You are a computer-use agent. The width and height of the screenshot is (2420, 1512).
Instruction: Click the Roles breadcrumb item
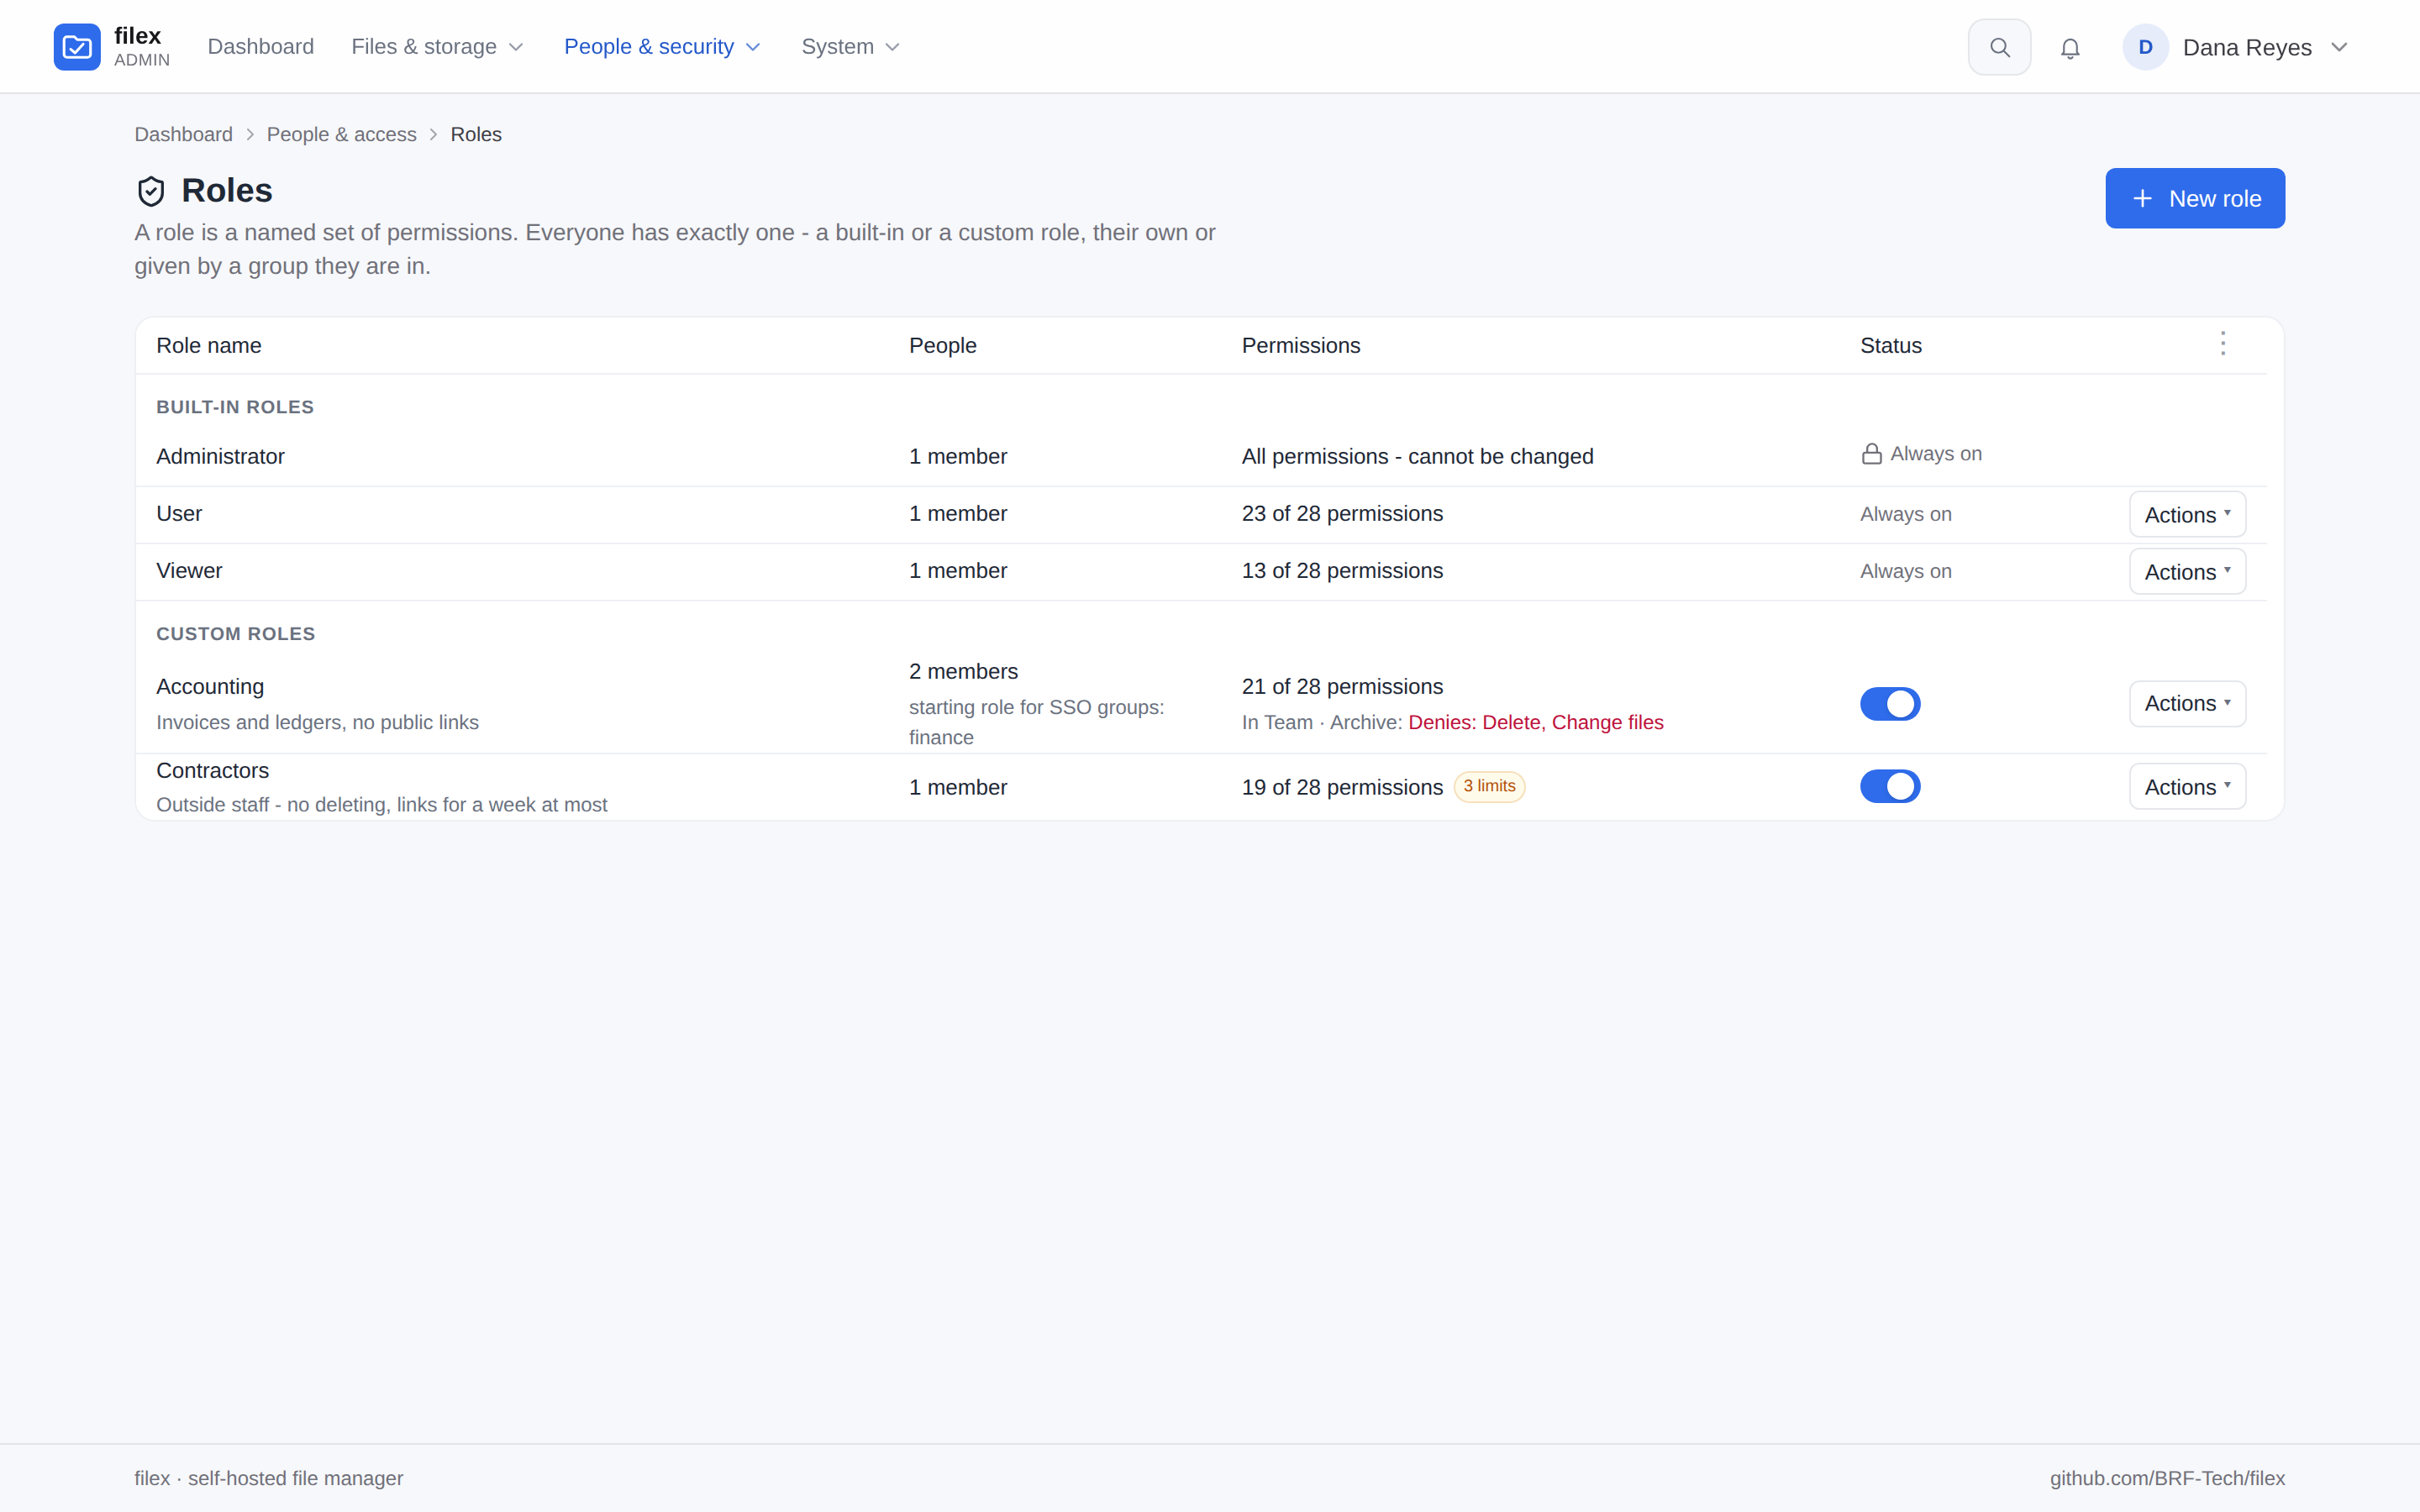pyautogui.click(x=476, y=134)
